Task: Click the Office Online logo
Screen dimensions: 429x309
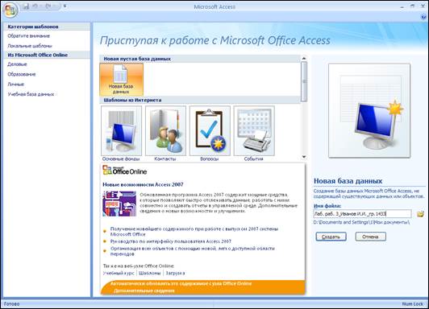Action: [125, 171]
